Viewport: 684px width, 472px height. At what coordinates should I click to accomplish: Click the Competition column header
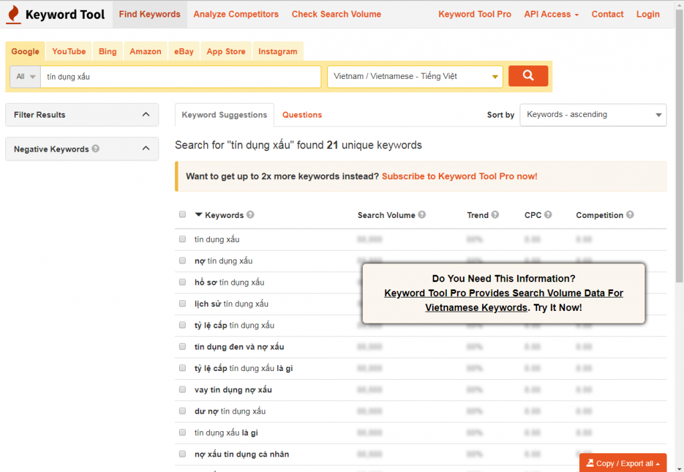599,215
